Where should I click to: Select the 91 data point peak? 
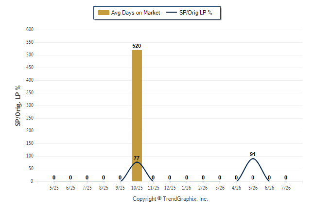point(253,158)
